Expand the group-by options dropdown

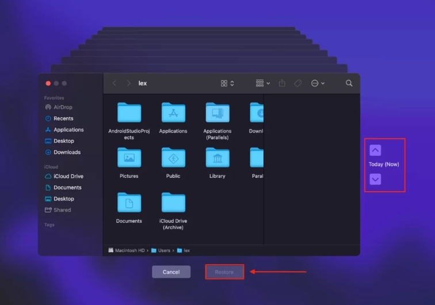[x=263, y=83]
